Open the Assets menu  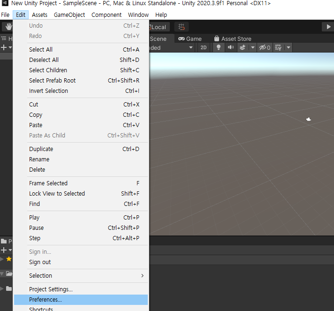[x=39, y=15]
